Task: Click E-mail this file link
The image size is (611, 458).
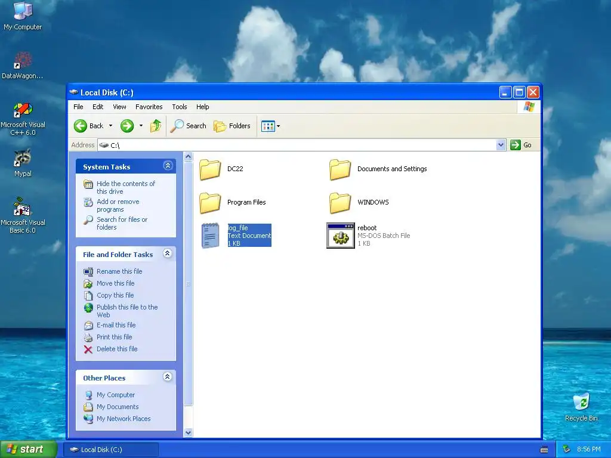Action: [x=116, y=325]
